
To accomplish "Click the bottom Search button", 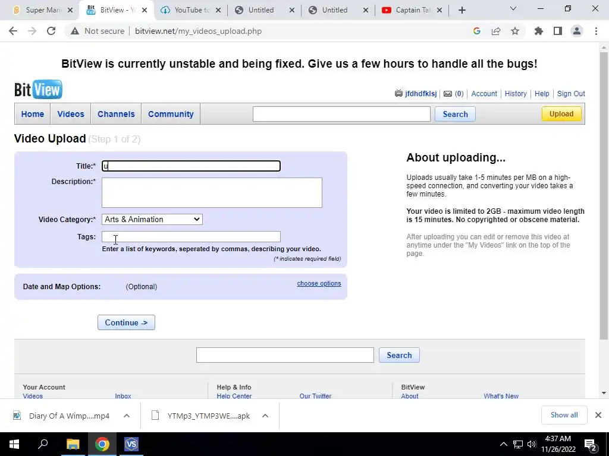I will click(399, 355).
